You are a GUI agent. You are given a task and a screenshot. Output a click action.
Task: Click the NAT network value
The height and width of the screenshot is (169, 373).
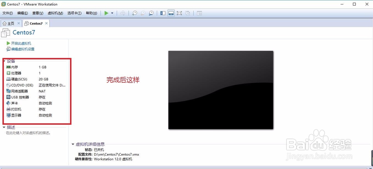point(42,91)
